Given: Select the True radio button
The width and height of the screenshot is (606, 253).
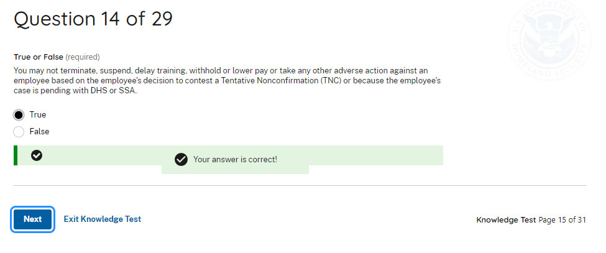Looking at the screenshot, I should click(19, 114).
